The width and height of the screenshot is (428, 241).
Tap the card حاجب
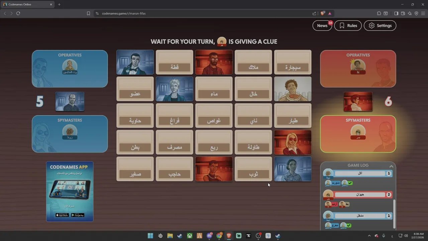coord(175,169)
